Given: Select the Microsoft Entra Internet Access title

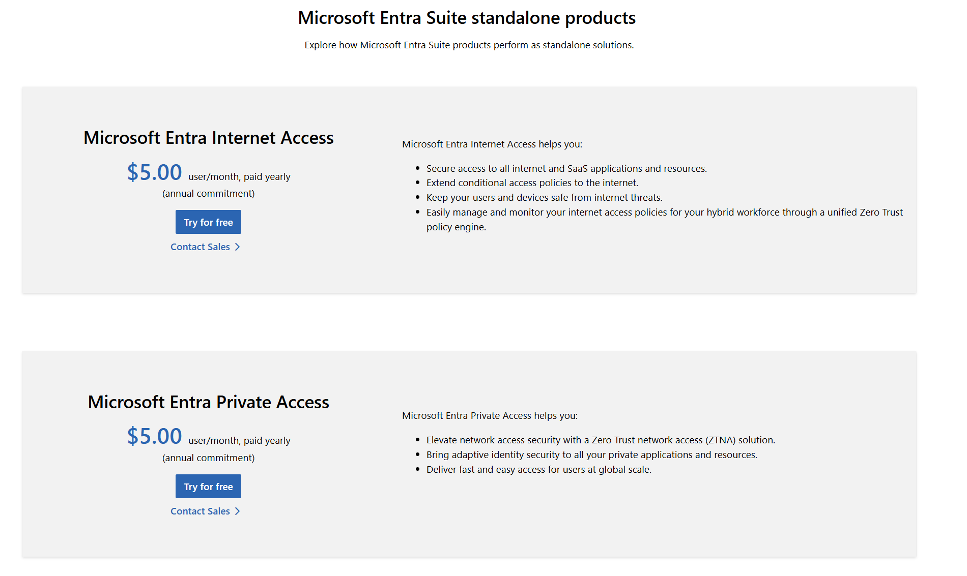Looking at the screenshot, I should (208, 138).
